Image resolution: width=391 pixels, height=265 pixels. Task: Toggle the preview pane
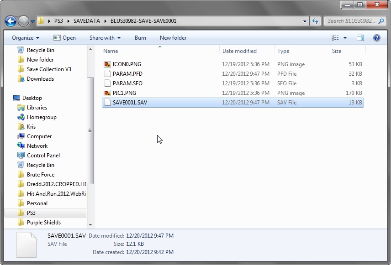360,38
